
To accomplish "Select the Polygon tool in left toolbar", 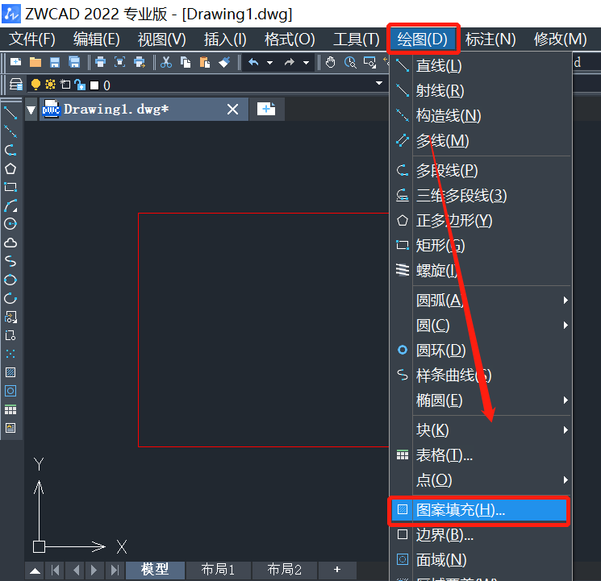I will 10,169.
